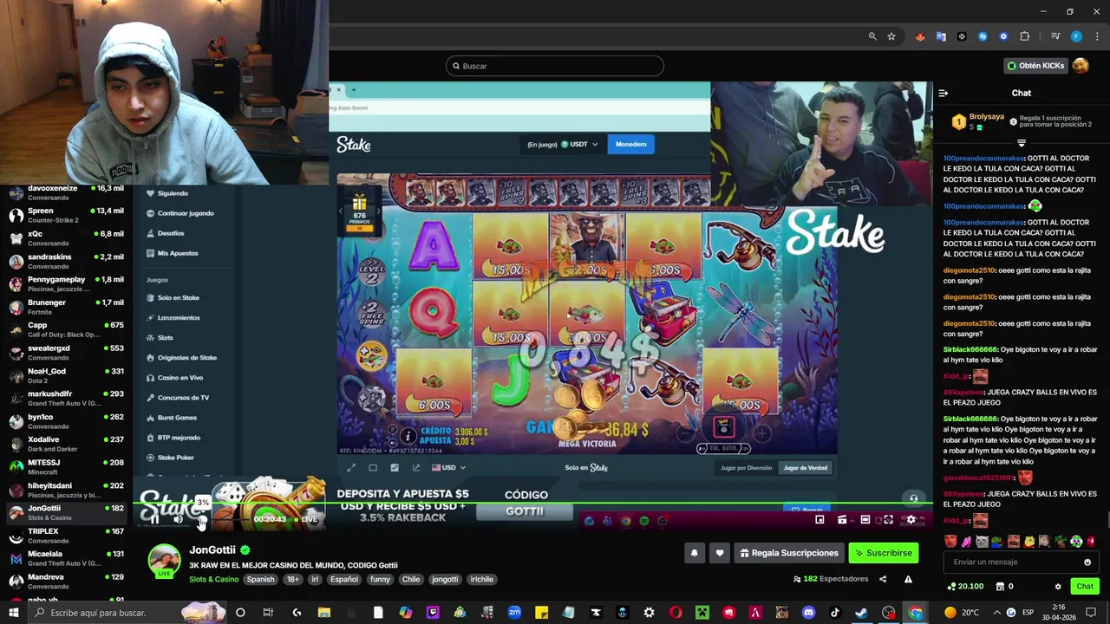Open Task View on the taskbar
This screenshot has height=624, width=1110.
tap(267, 613)
